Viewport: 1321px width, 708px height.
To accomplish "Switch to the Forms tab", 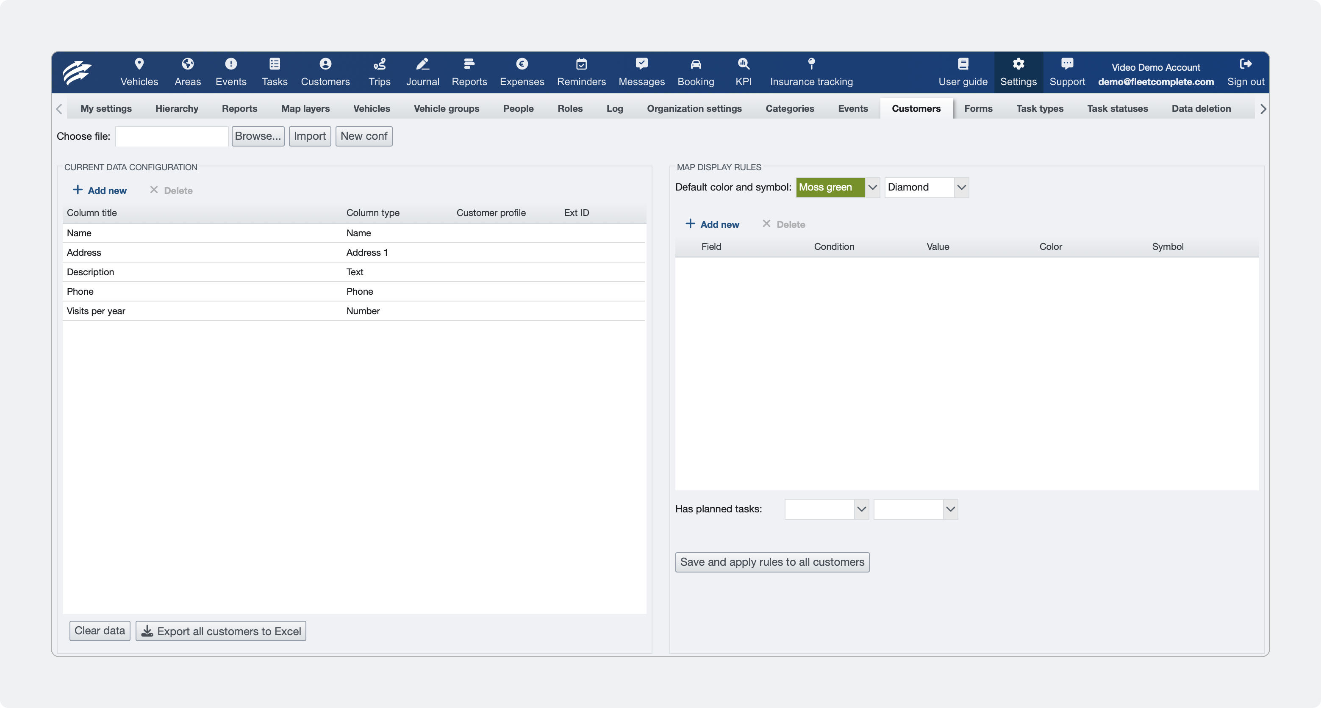I will pyautogui.click(x=978, y=109).
